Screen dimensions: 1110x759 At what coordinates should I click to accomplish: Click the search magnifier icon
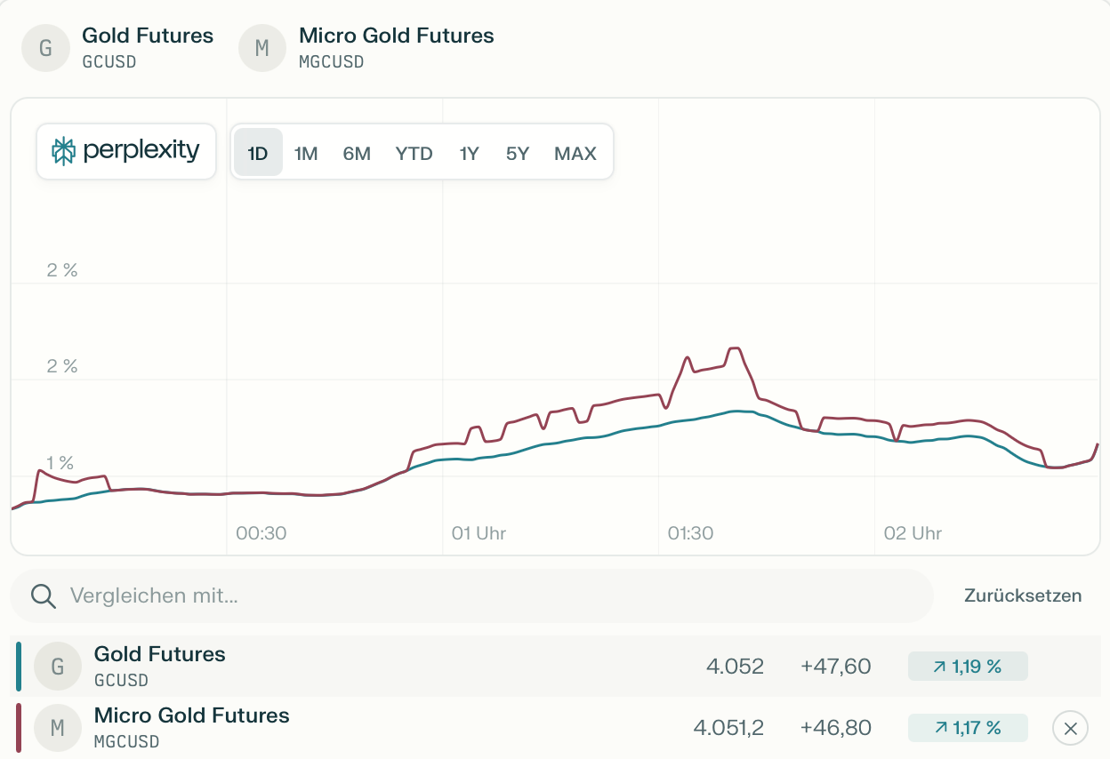(x=43, y=595)
